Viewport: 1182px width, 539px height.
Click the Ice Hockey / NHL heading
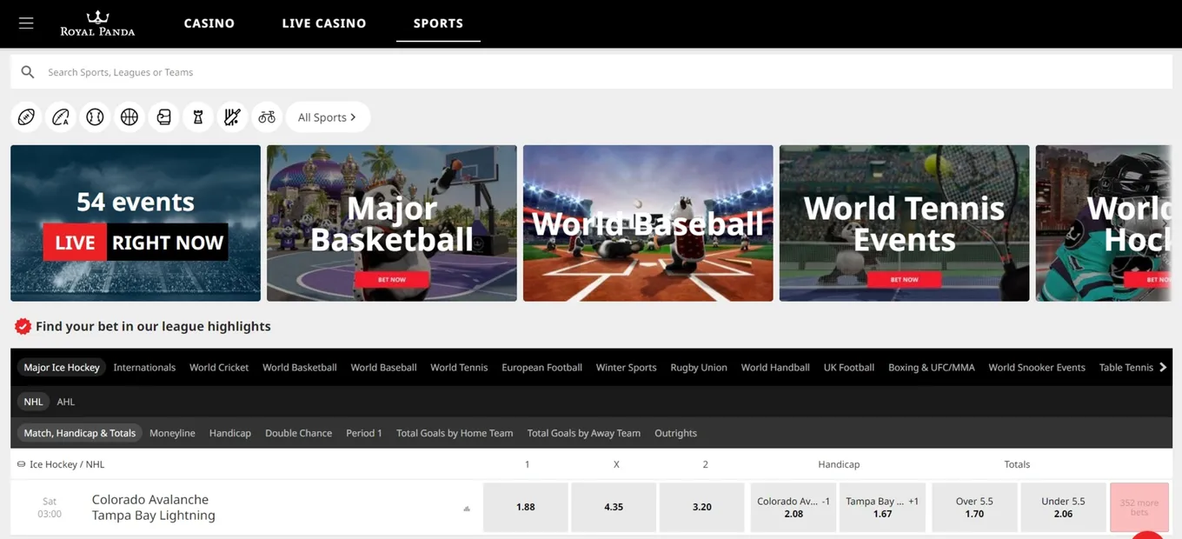tap(67, 464)
